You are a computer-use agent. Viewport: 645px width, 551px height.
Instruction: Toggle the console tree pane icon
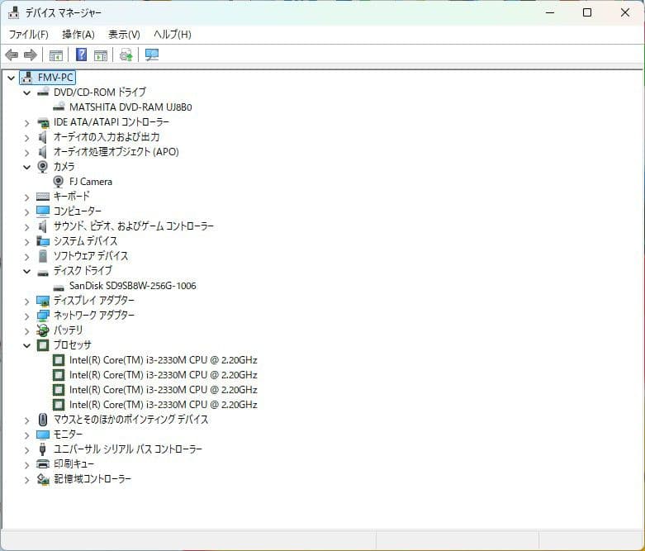tap(56, 55)
